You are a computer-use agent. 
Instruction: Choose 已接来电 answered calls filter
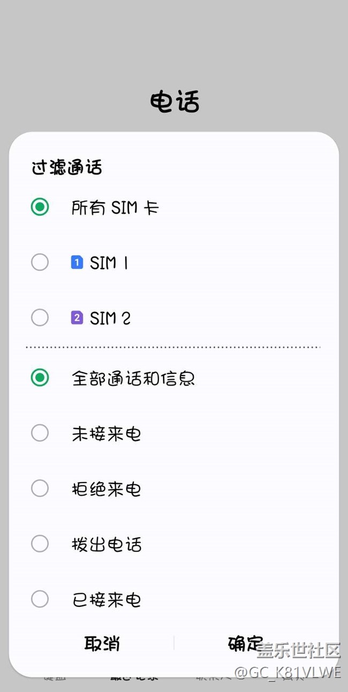coord(40,599)
